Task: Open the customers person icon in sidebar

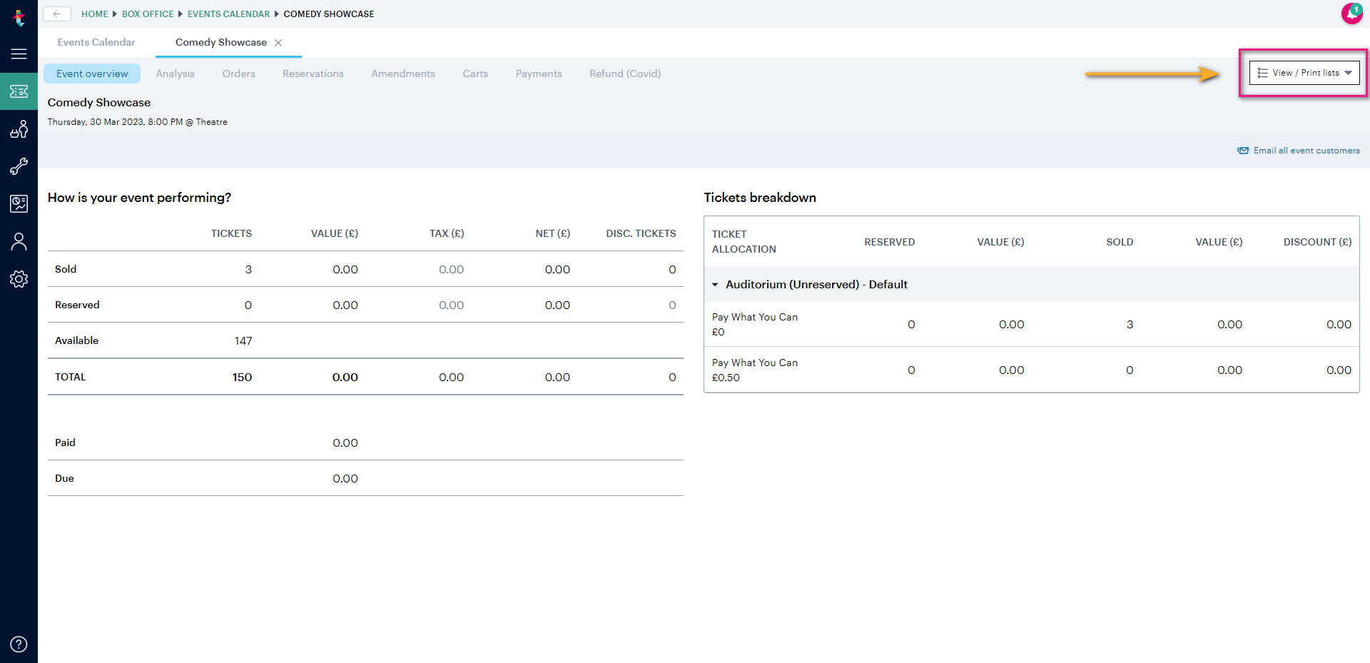Action: pos(19,242)
